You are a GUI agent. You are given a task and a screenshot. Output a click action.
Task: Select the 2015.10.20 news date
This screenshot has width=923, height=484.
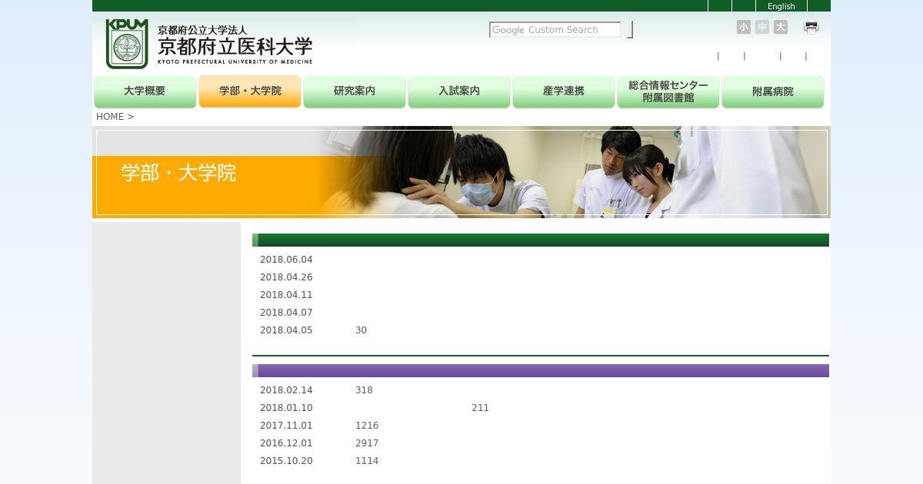click(286, 461)
